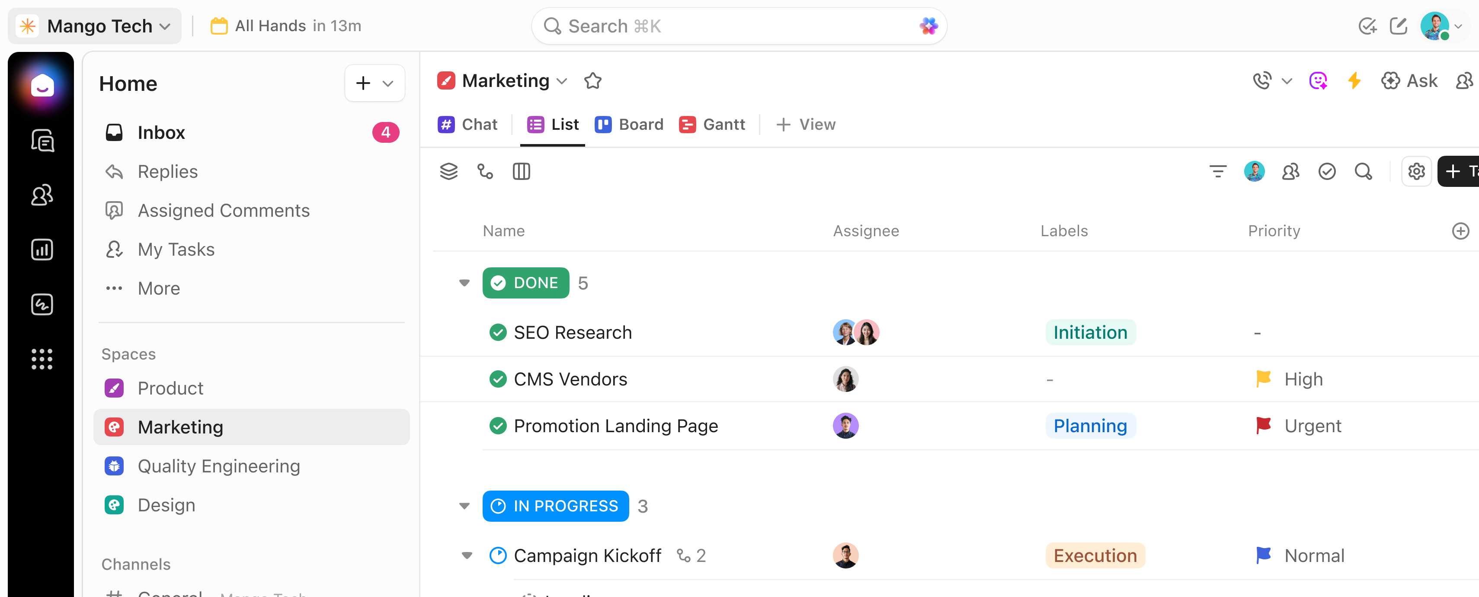The image size is (1479, 597).
Task: Open the Inbox in the sidebar
Action: [161, 132]
